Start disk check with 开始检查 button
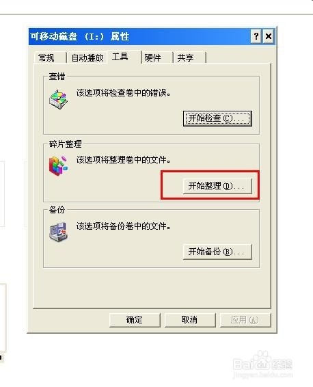The image size is (313, 387). click(217, 118)
